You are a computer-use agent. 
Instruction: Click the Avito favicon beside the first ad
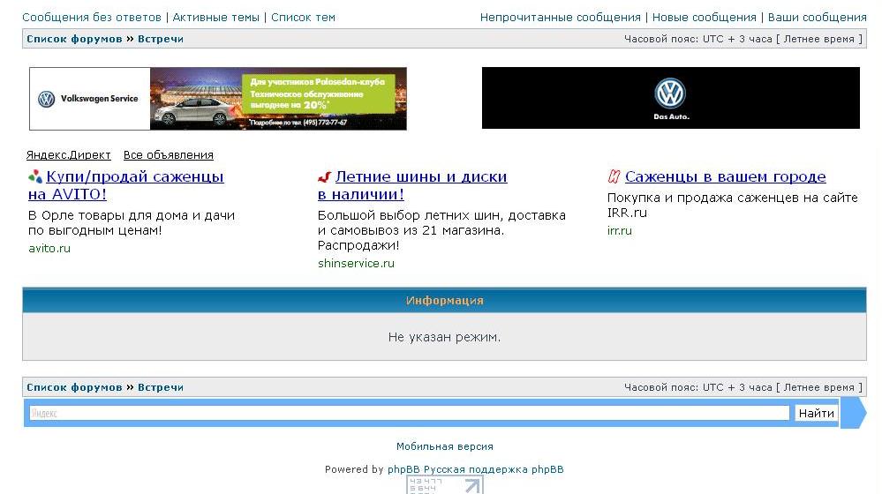pyautogui.click(x=35, y=176)
